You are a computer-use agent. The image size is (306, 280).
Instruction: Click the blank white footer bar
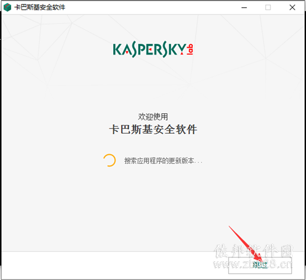(x=115, y=266)
